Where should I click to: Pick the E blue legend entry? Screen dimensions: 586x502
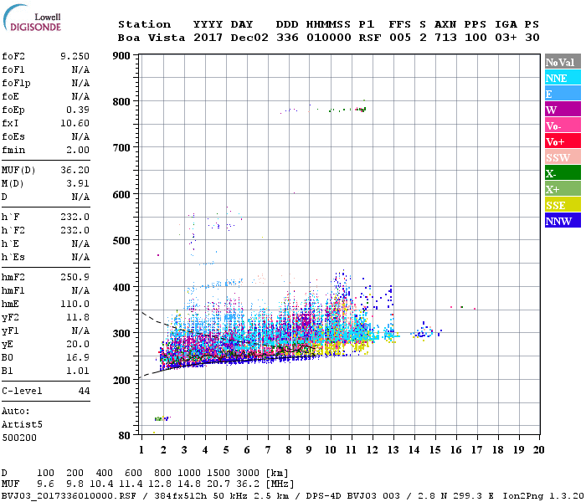[562, 94]
